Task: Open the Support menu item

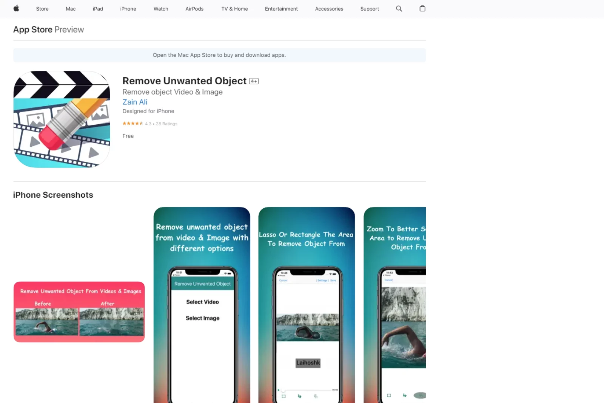Action: point(370,9)
